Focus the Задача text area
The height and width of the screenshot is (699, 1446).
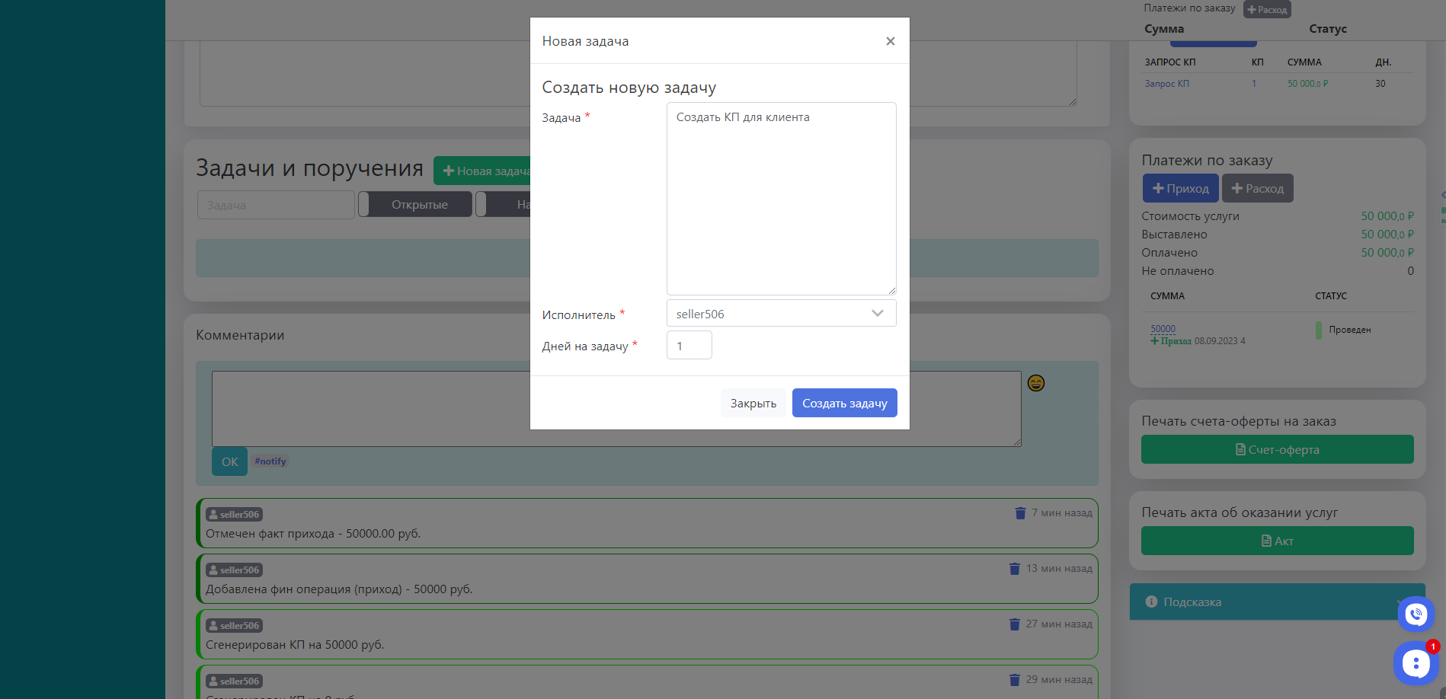coord(781,198)
